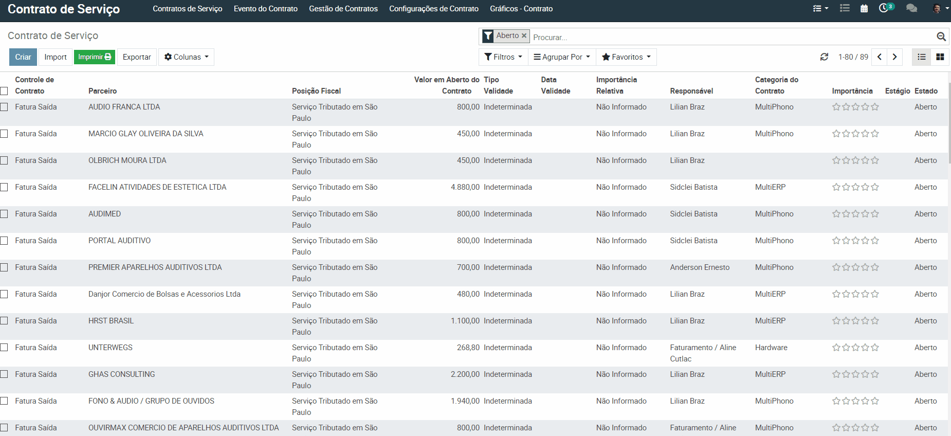Screen dimensions: 951x436
Task: Open the Agrupar Por dropdown
Action: [x=562, y=57]
